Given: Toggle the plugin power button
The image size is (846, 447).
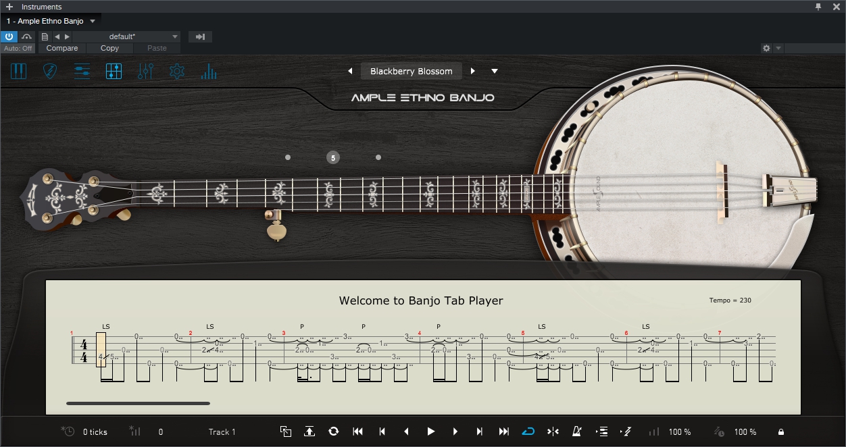Looking at the screenshot, I should pos(9,36).
